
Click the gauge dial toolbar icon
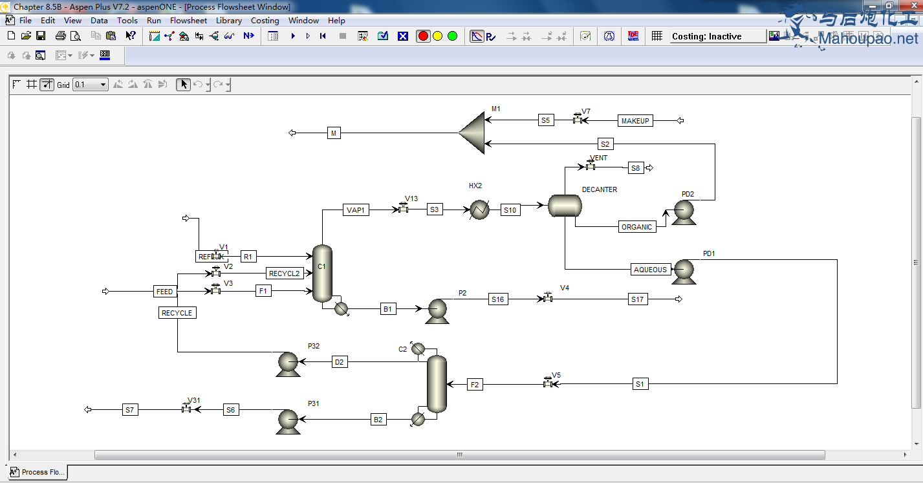tap(585, 36)
